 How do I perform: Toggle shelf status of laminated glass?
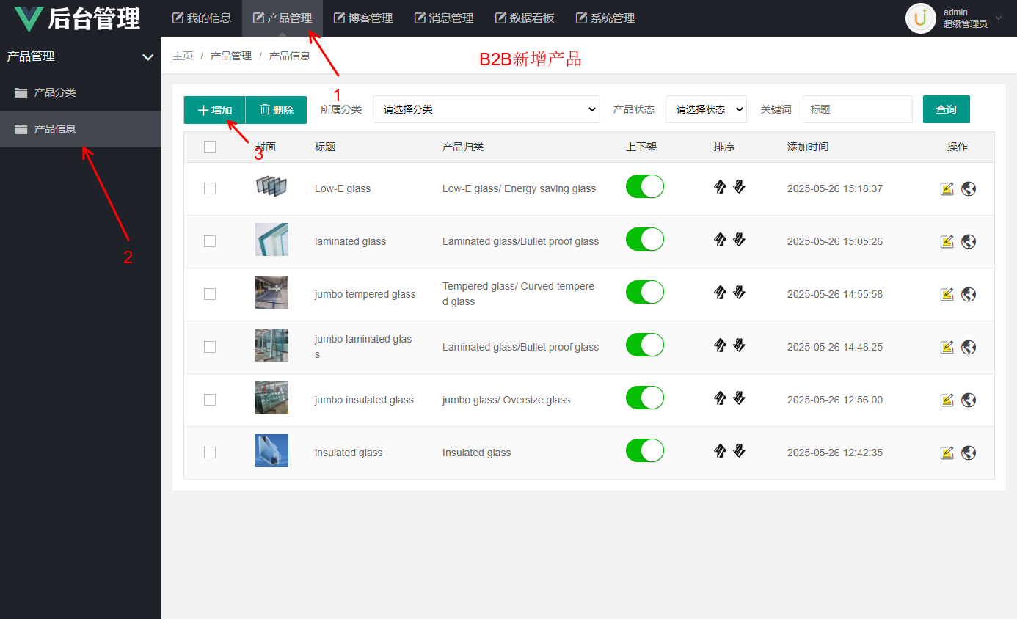(x=645, y=239)
